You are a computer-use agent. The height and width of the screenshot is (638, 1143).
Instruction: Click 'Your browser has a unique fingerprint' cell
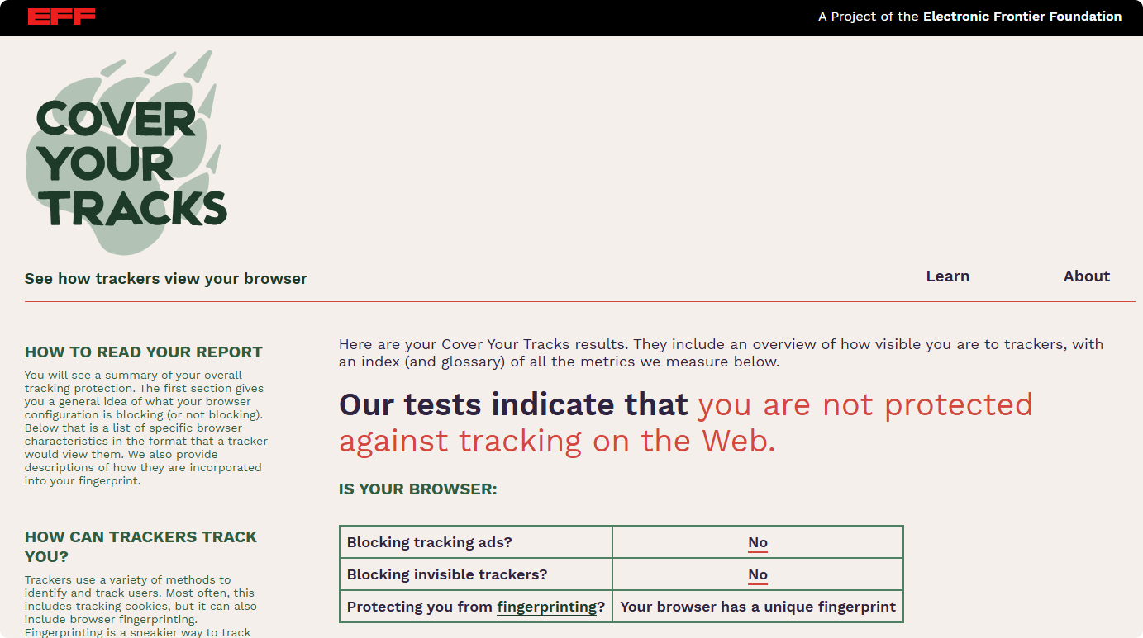click(758, 607)
